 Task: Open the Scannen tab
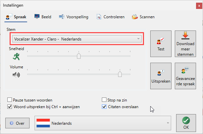click(x=143, y=17)
